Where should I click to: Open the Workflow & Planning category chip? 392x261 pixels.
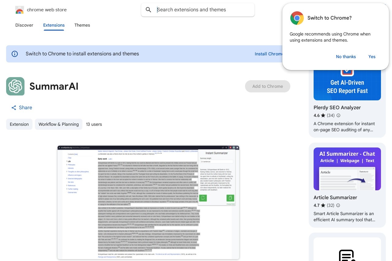point(58,124)
